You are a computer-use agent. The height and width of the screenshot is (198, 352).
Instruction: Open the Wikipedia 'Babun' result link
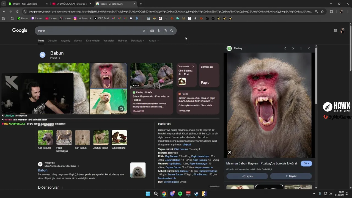(x=43, y=170)
